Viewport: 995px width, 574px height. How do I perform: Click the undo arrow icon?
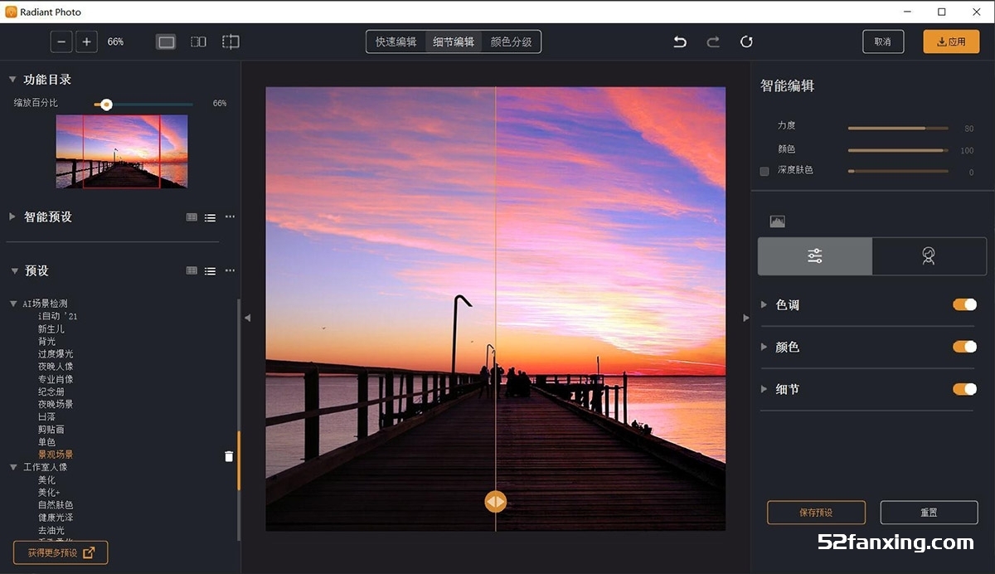coord(680,41)
